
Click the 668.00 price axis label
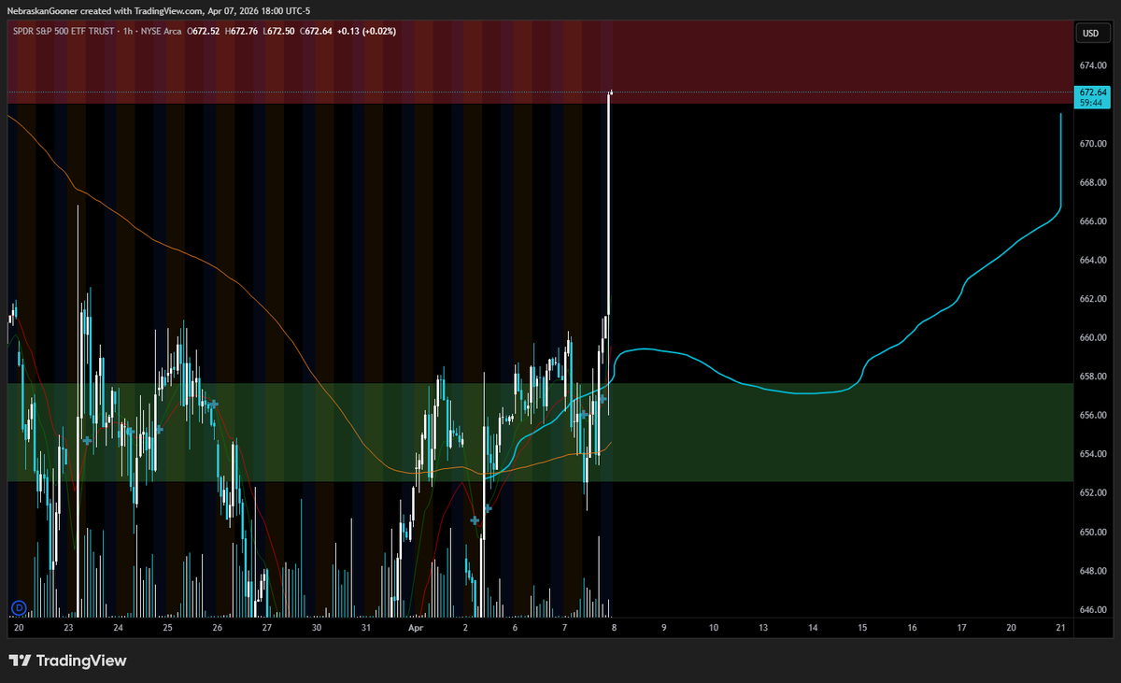(x=1093, y=182)
